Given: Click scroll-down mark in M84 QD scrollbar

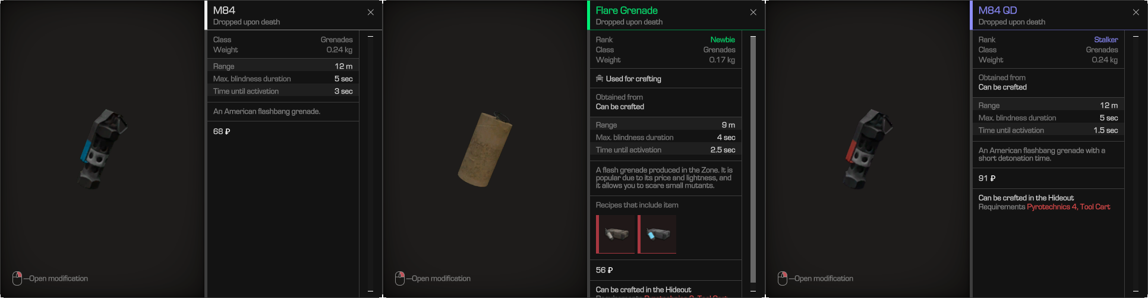Looking at the screenshot, I should [1136, 291].
